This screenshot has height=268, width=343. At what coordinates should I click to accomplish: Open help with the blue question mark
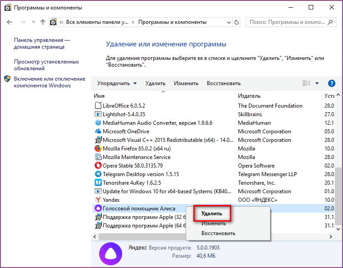[x=332, y=83]
